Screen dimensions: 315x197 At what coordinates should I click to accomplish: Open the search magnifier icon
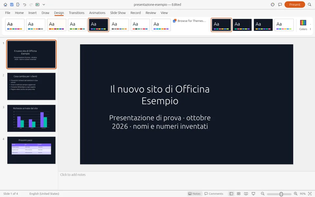(x=309, y=4)
